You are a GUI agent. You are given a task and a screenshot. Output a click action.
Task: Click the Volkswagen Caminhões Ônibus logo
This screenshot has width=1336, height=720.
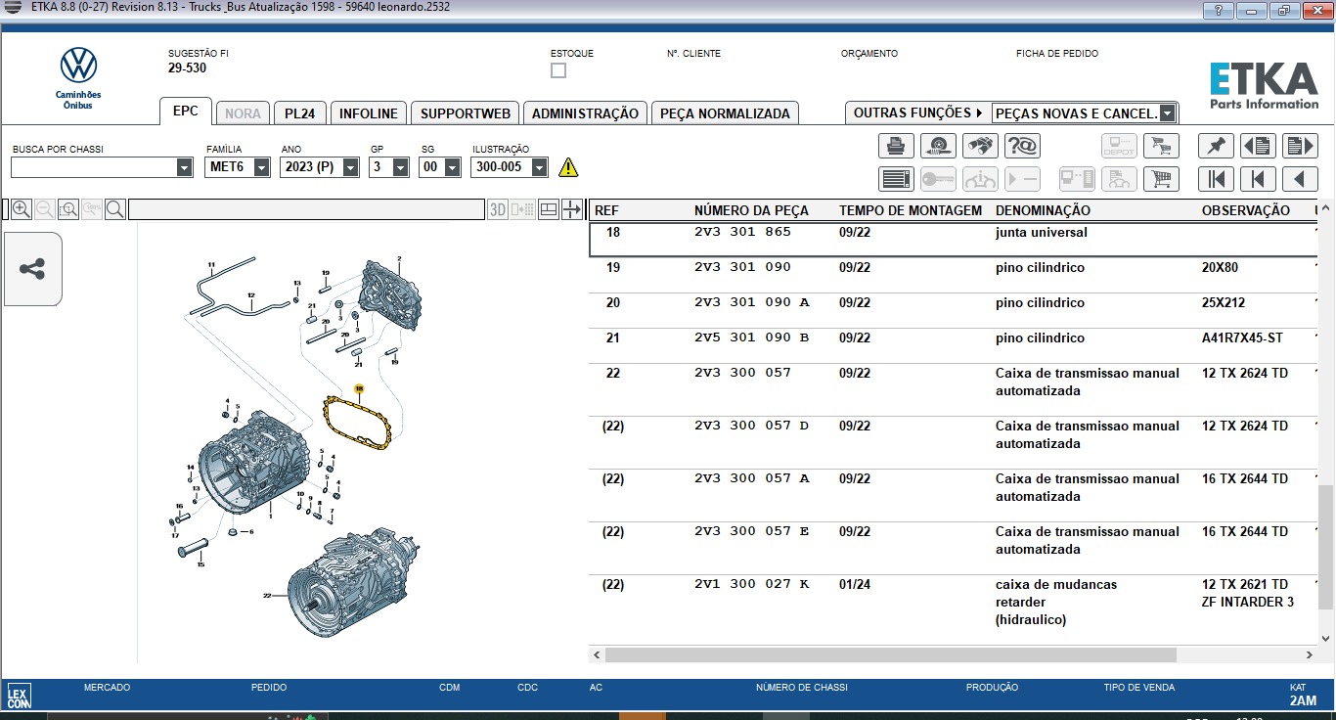coord(78,78)
